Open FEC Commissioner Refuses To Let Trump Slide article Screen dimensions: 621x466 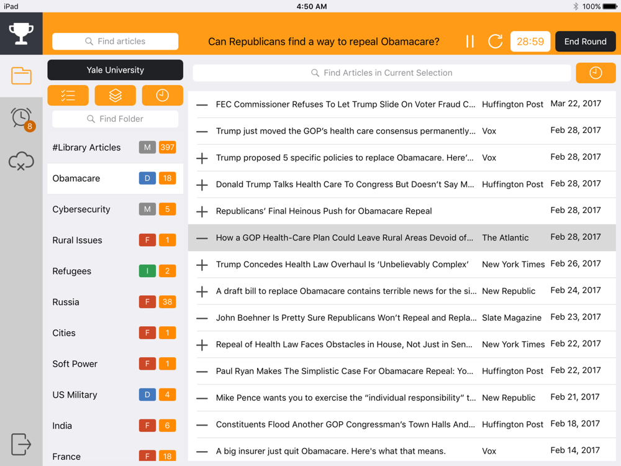pos(345,104)
